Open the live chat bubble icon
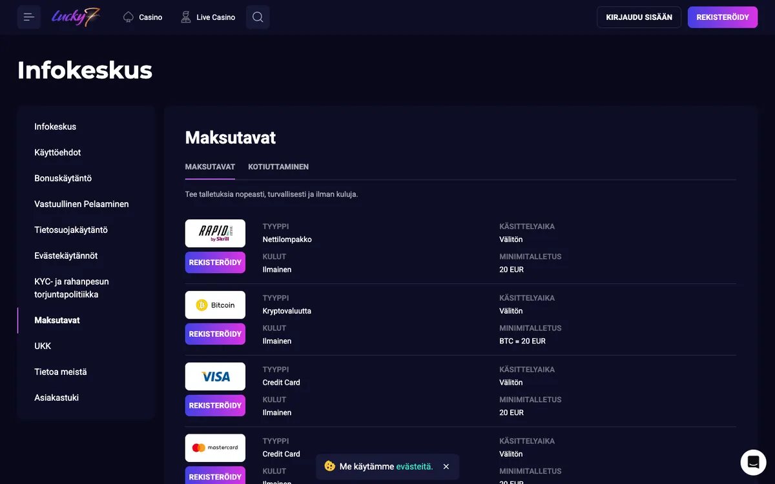This screenshot has height=484, width=775. (753, 462)
